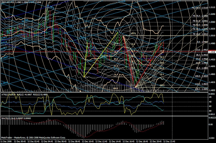Click the 12 Dec 12:45 time label
Viewport: 216px width, 143px height.
pyautogui.click(x=101, y=142)
